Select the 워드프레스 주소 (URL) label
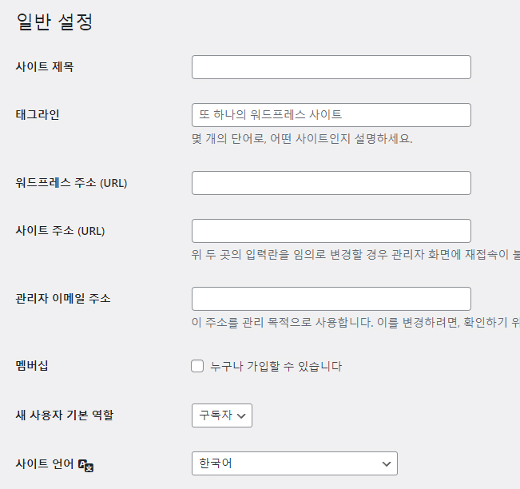The image size is (520, 489). pyautogui.click(x=71, y=183)
